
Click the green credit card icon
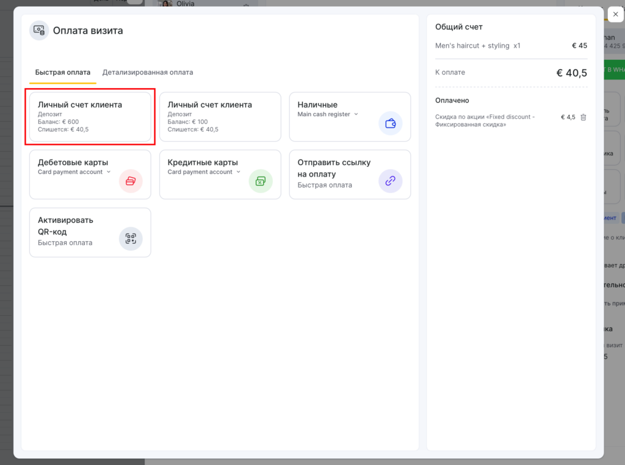coord(261,181)
